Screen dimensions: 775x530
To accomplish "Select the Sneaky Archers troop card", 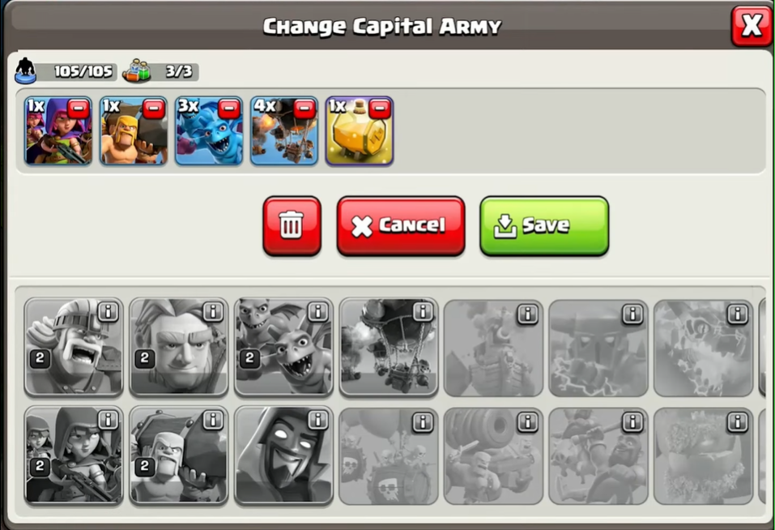I will click(x=74, y=455).
